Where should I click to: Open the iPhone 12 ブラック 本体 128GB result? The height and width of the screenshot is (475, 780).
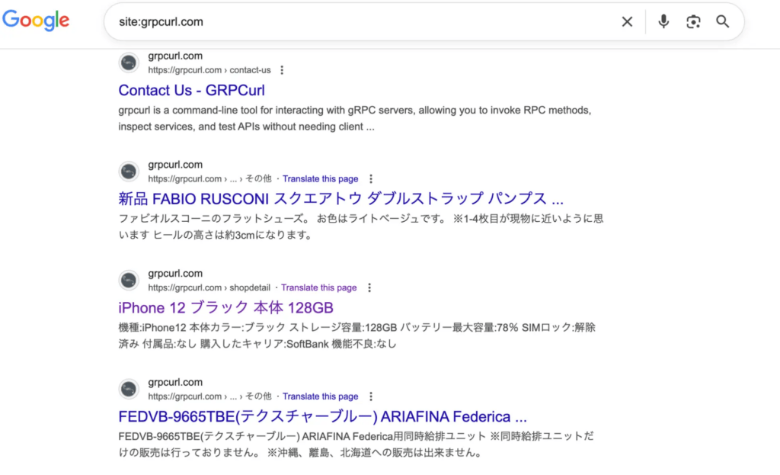click(x=225, y=308)
